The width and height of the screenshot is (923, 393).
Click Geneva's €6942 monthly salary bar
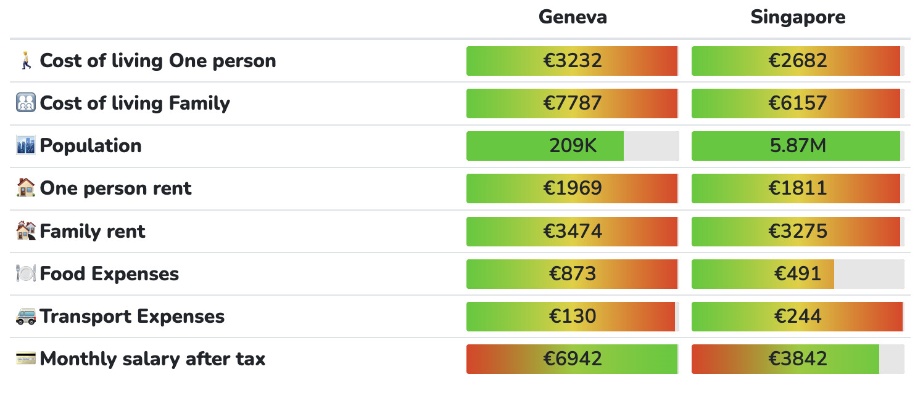(572, 359)
